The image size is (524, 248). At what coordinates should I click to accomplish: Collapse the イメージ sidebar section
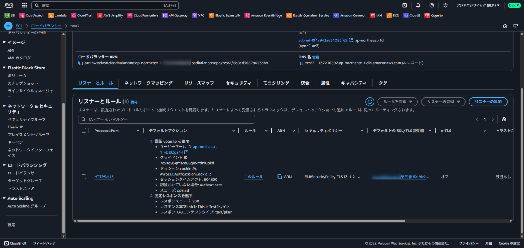(4, 43)
